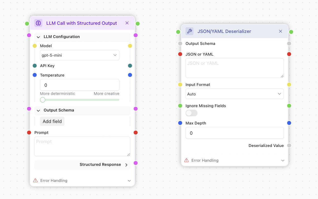Click the Error Handling warning icon in Deserializer node
Image resolution: width=318 pixels, height=199 pixels.
pyautogui.click(x=187, y=160)
